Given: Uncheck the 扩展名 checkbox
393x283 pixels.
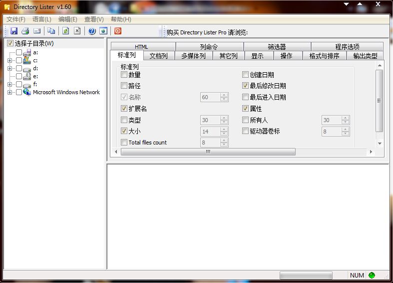Looking at the screenshot, I should (x=124, y=109).
